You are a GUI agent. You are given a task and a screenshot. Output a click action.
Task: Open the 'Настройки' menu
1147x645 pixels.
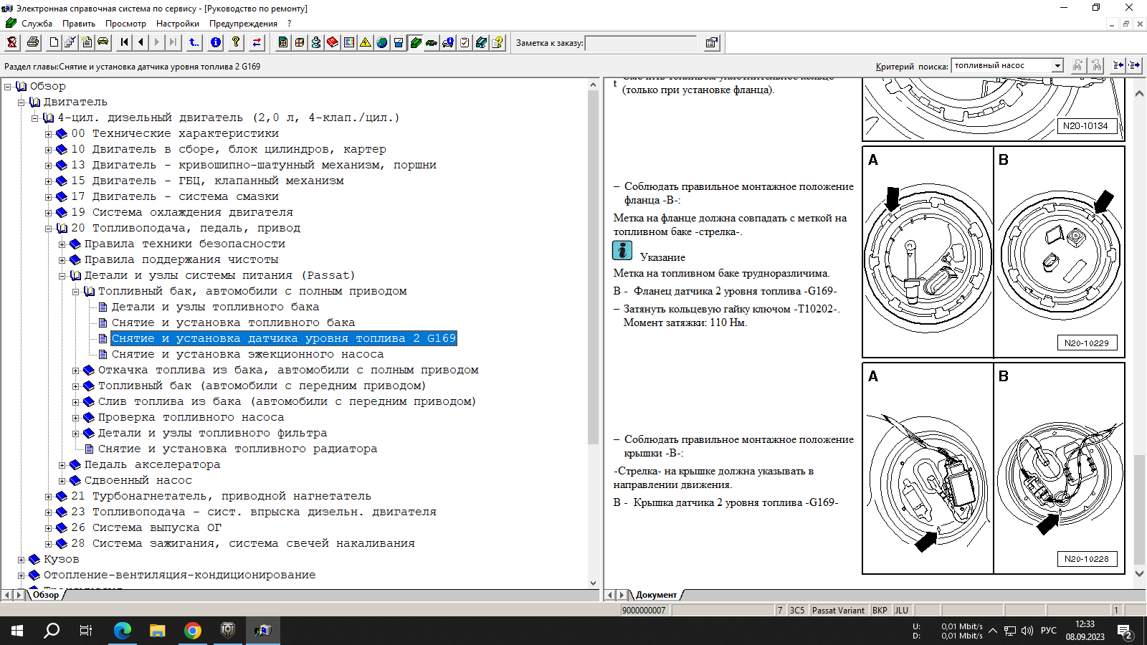(177, 24)
